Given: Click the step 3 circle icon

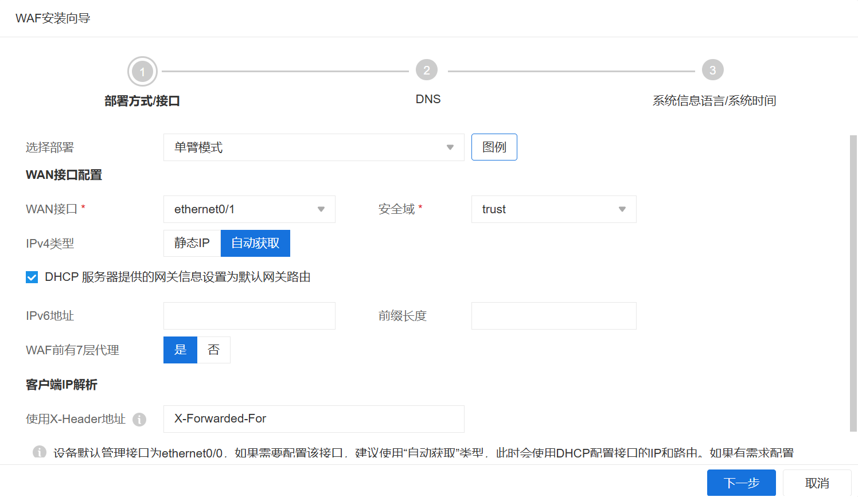Looking at the screenshot, I should click(712, 70).
